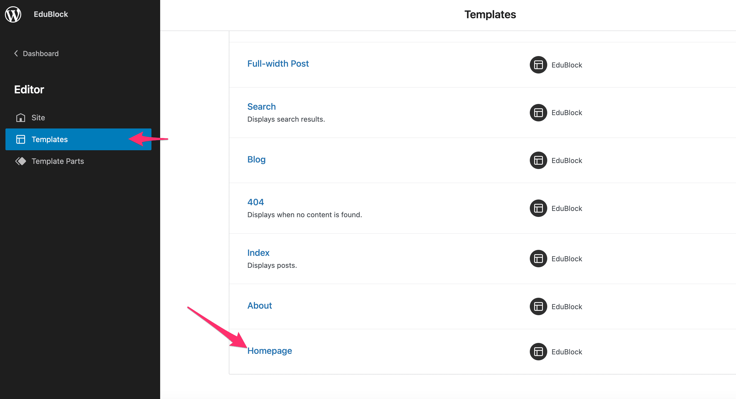Click the Template Parts diamond icon

pyautogui.click(x=21, y=161)
